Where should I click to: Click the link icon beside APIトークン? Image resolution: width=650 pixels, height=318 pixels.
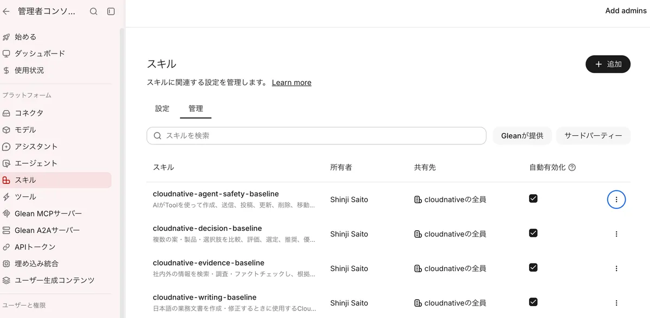click(6, 247)
